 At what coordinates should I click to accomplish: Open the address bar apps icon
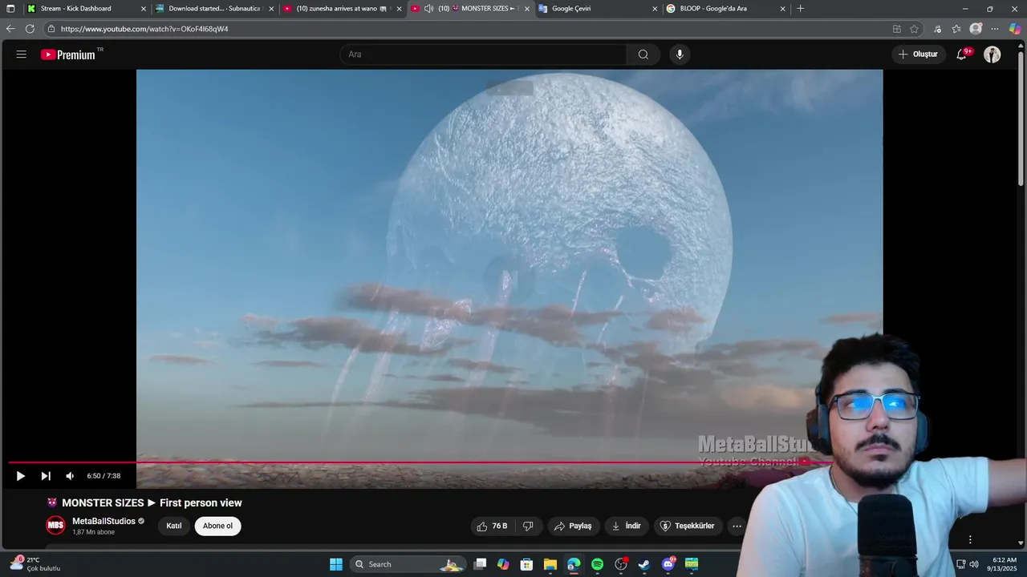point(897,29)
